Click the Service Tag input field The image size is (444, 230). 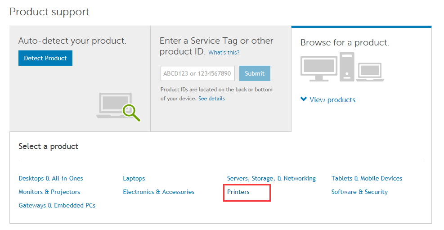coord(197,73)
